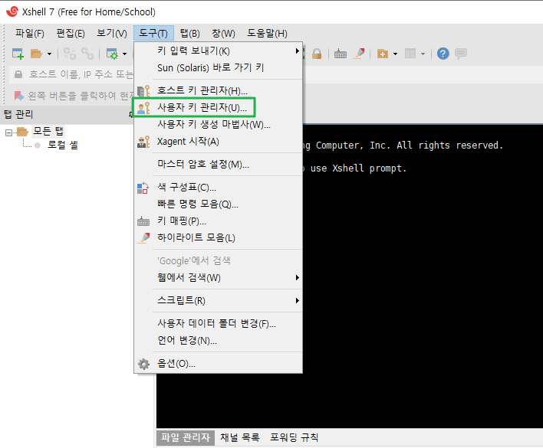Select 모든 탭 folder in tab manager

click(48, 132)
